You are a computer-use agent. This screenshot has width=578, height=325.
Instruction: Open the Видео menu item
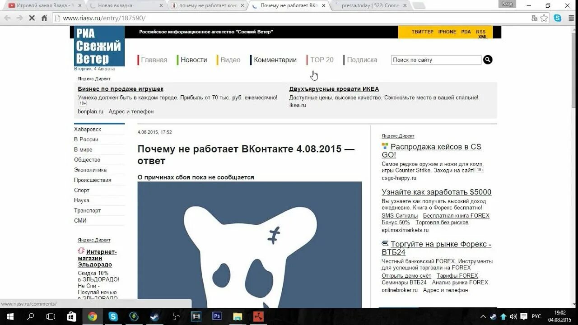point(230,60)
